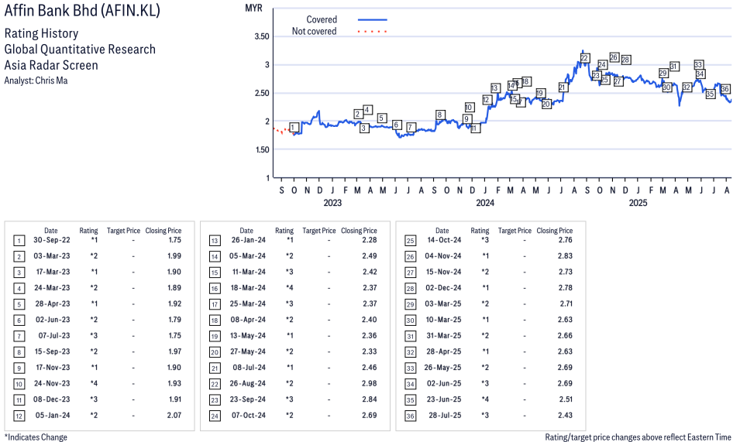This screenshot has width=740, height=442.
Task: Click chart marker 19 on the chart
Action: point(540,94)
